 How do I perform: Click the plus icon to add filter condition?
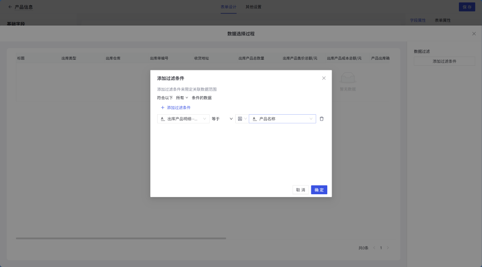[162, 107]
